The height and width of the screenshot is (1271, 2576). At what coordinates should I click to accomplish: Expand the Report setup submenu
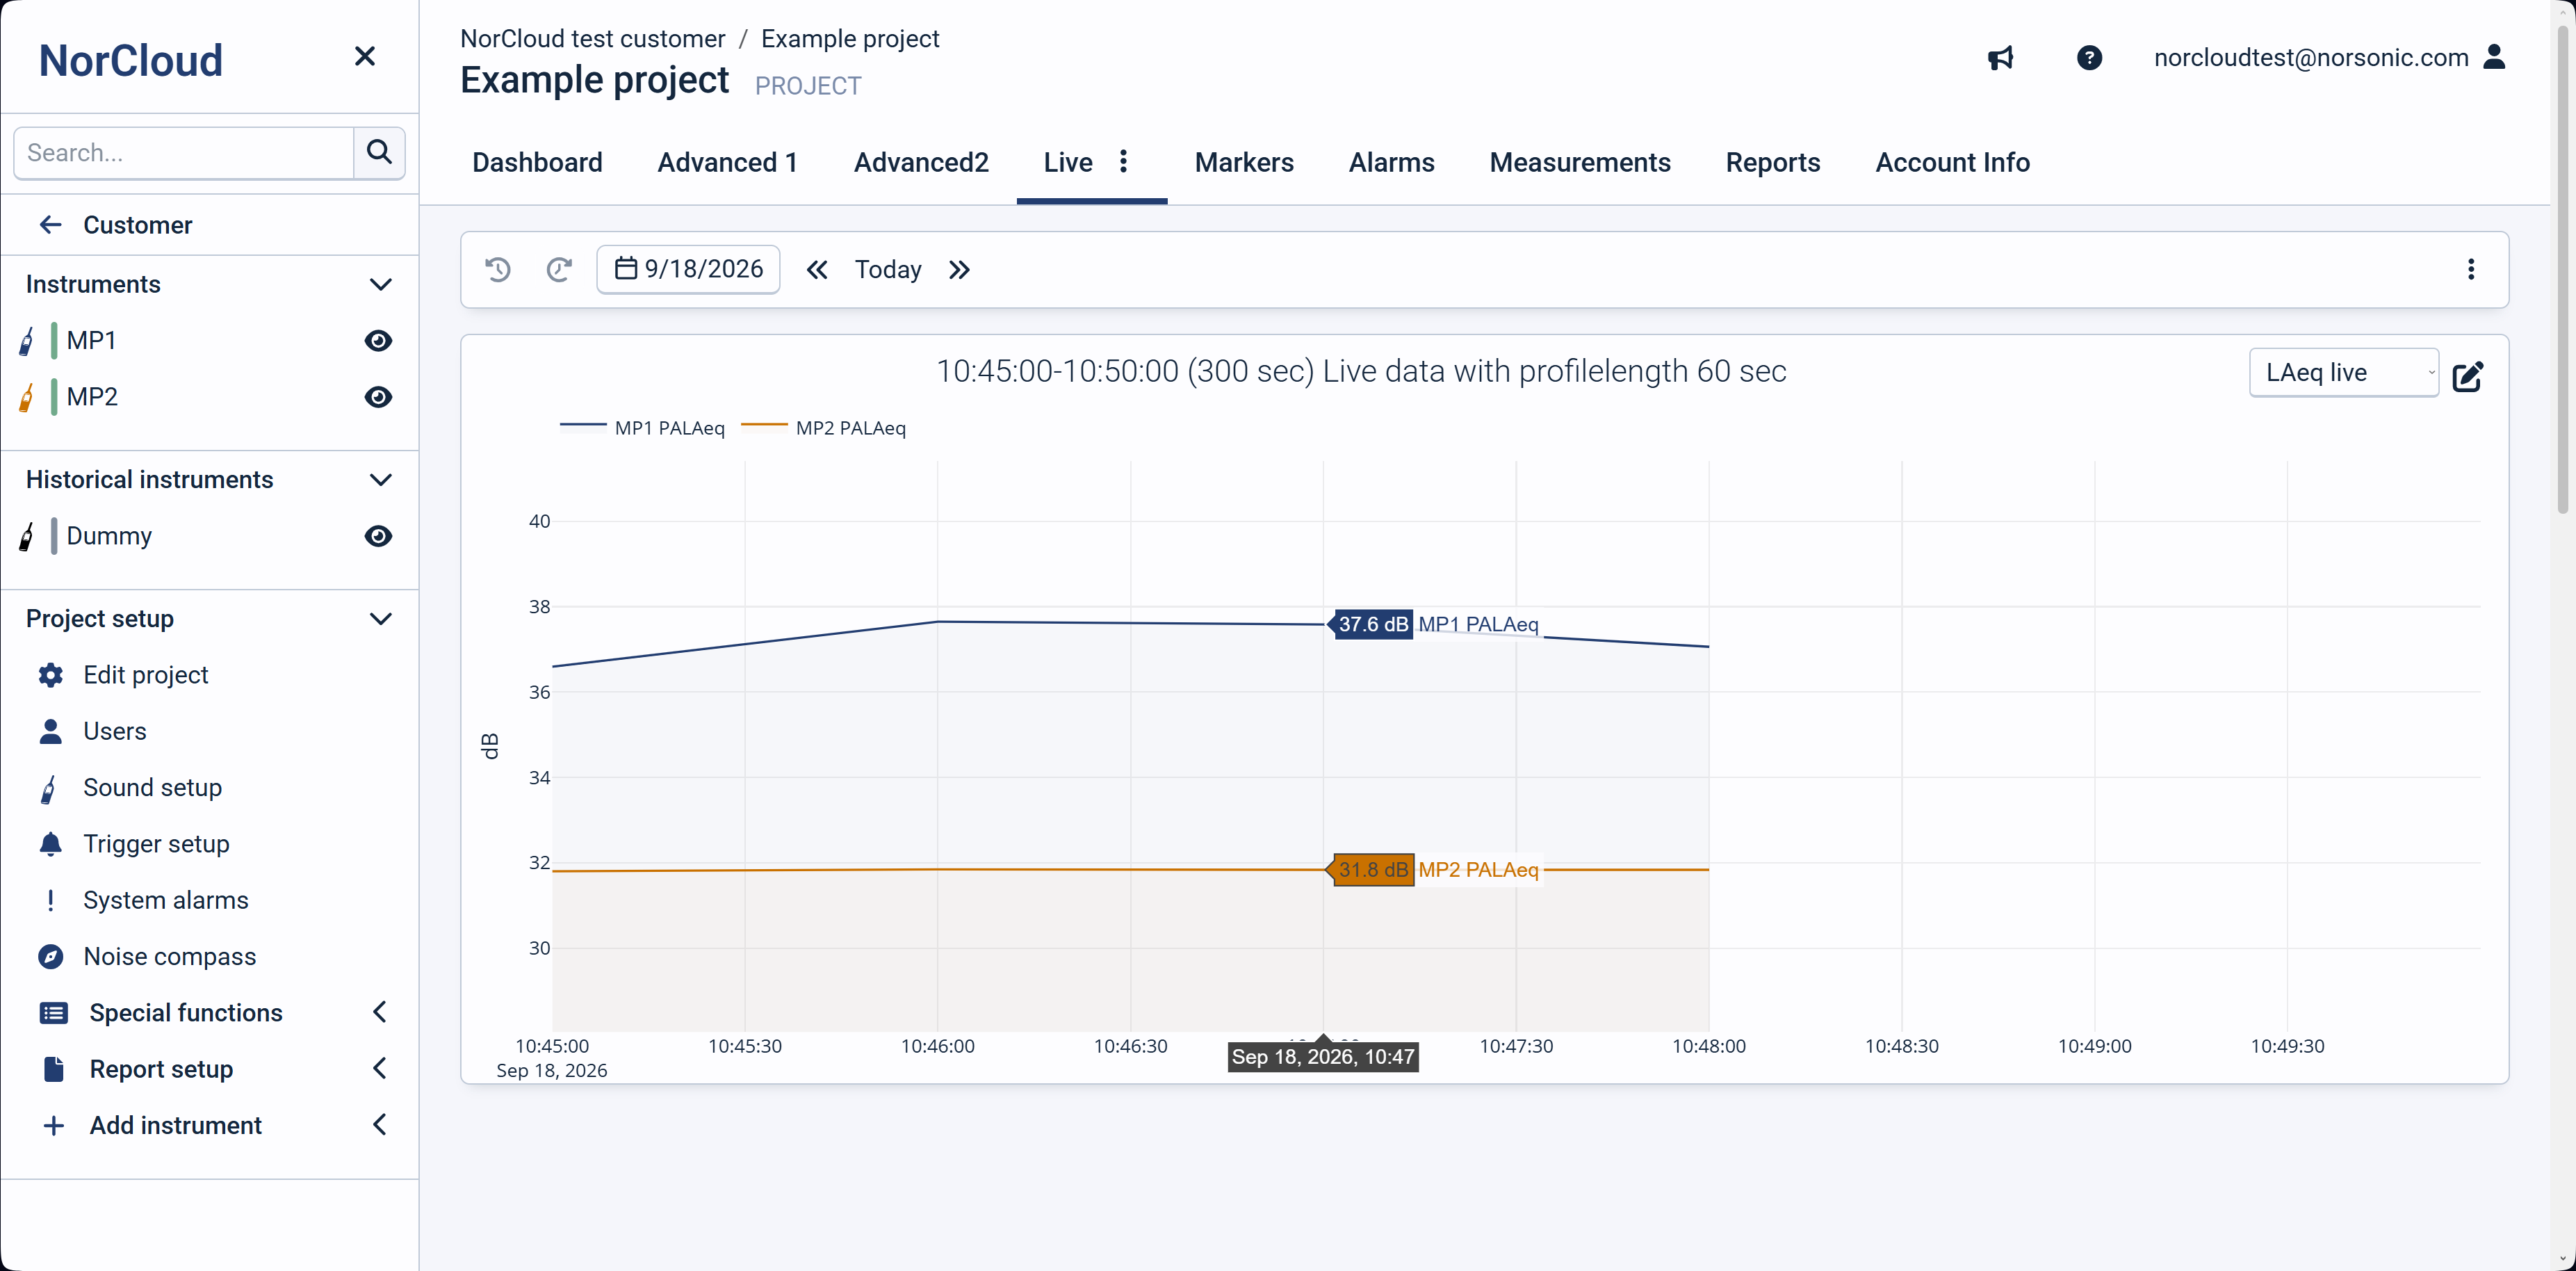tap(379, 1068)
